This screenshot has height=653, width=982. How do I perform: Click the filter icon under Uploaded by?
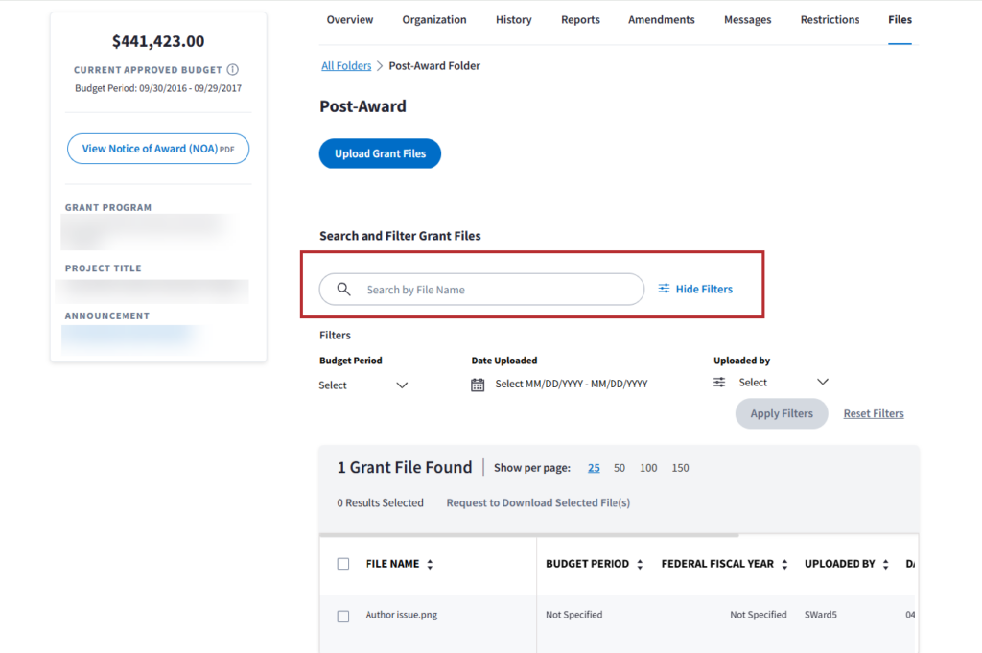coord(719,383)
